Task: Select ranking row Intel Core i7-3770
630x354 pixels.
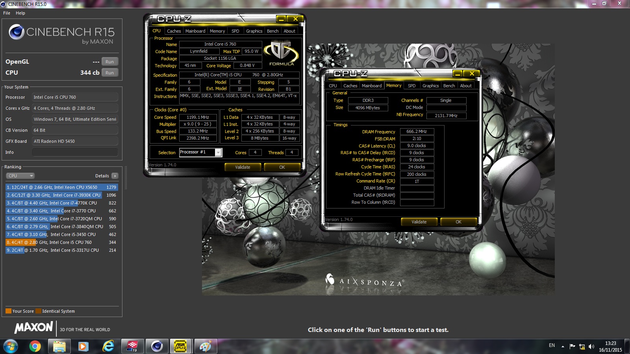Action: coord(61,211)
